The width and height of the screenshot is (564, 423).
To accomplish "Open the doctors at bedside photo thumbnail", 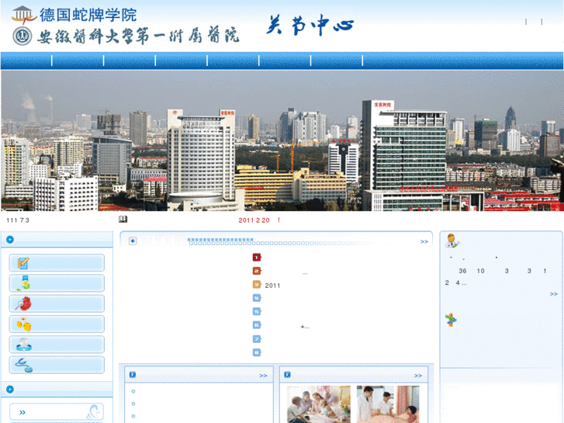I will 388,404.
